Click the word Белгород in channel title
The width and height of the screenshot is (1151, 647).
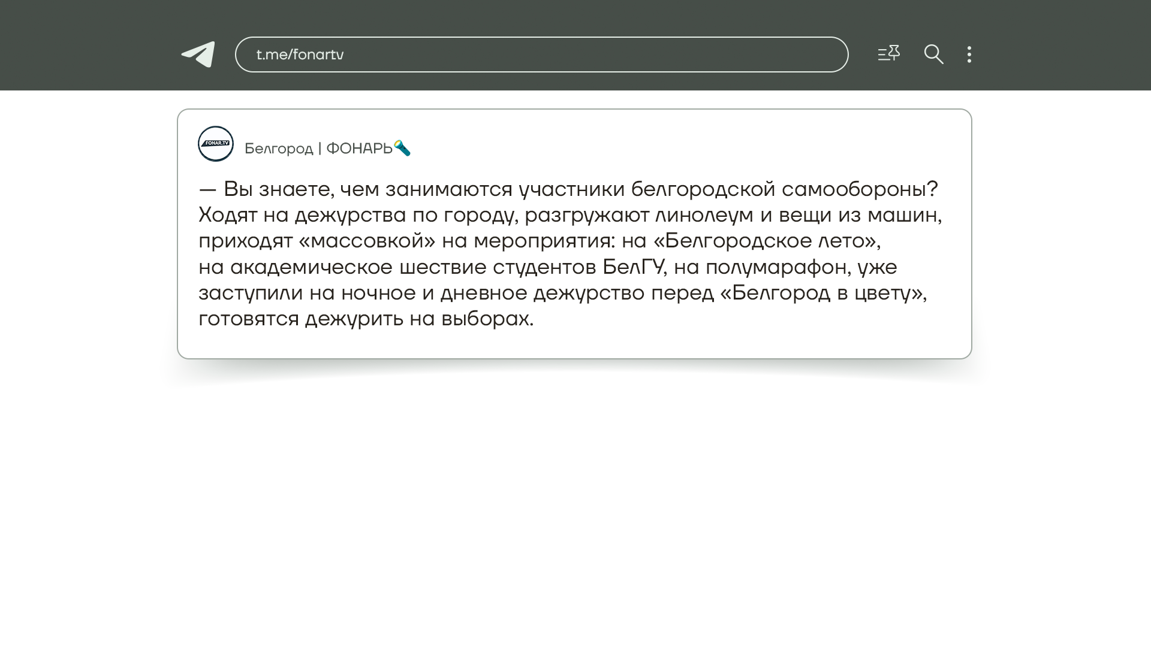pyautogui.click(x=279, y=149)
